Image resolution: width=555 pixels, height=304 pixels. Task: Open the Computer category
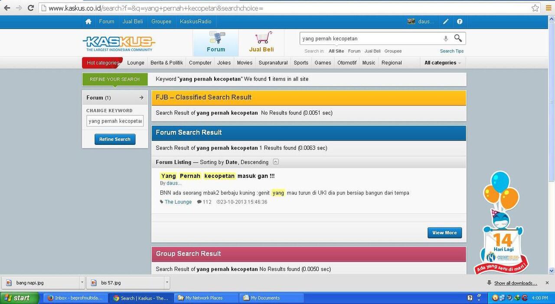200,63
